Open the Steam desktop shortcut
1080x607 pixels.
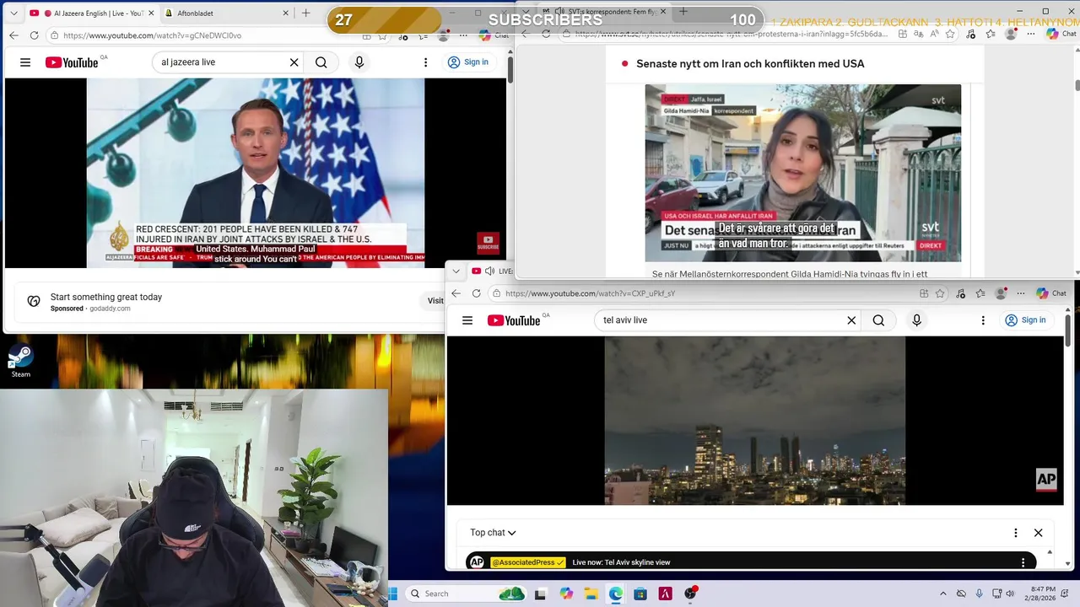[20, 361]
